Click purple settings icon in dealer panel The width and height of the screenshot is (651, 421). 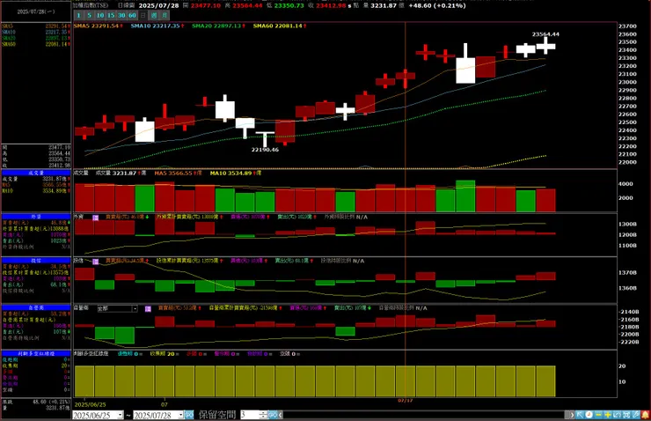point(148,309)
